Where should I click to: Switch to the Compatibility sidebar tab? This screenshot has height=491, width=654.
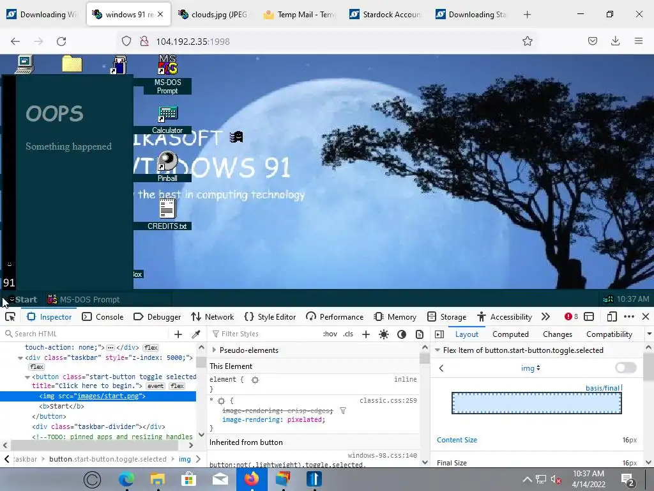pyautogui.click(x=609, y=334)
